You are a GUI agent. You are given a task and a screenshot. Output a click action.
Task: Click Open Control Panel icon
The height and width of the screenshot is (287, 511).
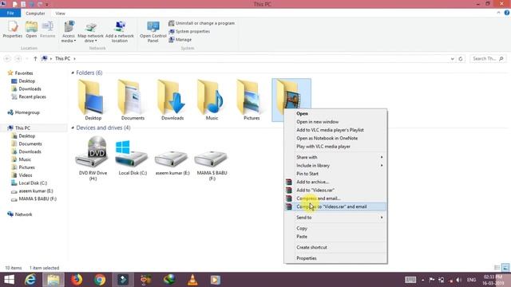[x=153, y=32]
